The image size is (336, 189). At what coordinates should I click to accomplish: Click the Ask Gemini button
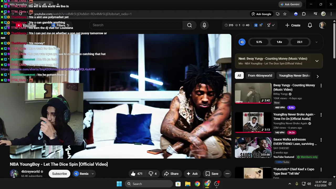(290, 4)
